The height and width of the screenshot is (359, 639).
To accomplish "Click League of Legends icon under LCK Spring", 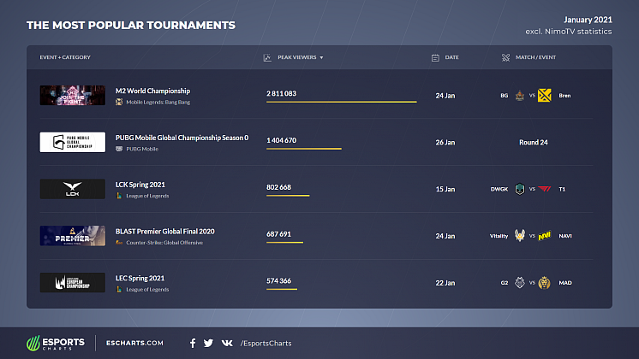I will click(x=119, y=196).
